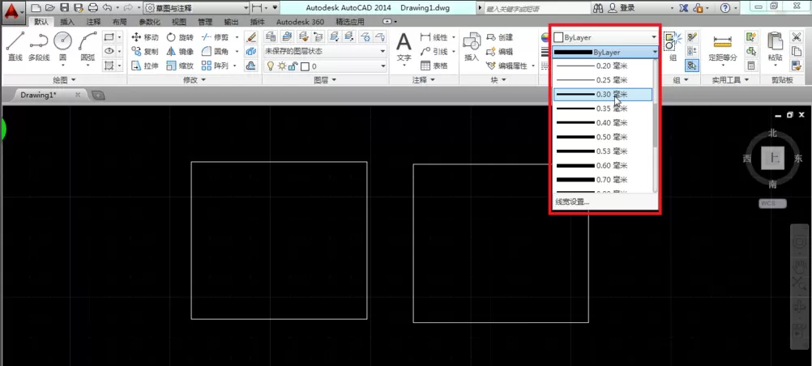The height and width of the screenshot is (366, 812).
Task: Click the 移动 (Move) tool
Action: coord(144,37)
